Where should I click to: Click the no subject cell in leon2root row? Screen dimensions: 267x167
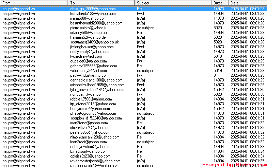click(145, 142)
